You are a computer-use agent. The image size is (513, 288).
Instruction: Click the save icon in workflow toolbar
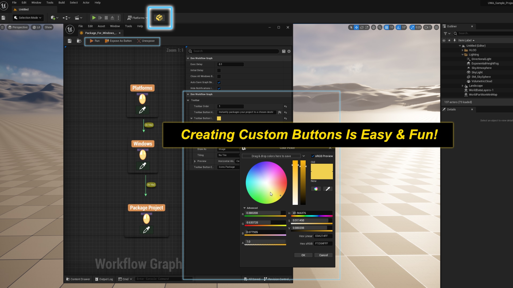tap(69, 41)
